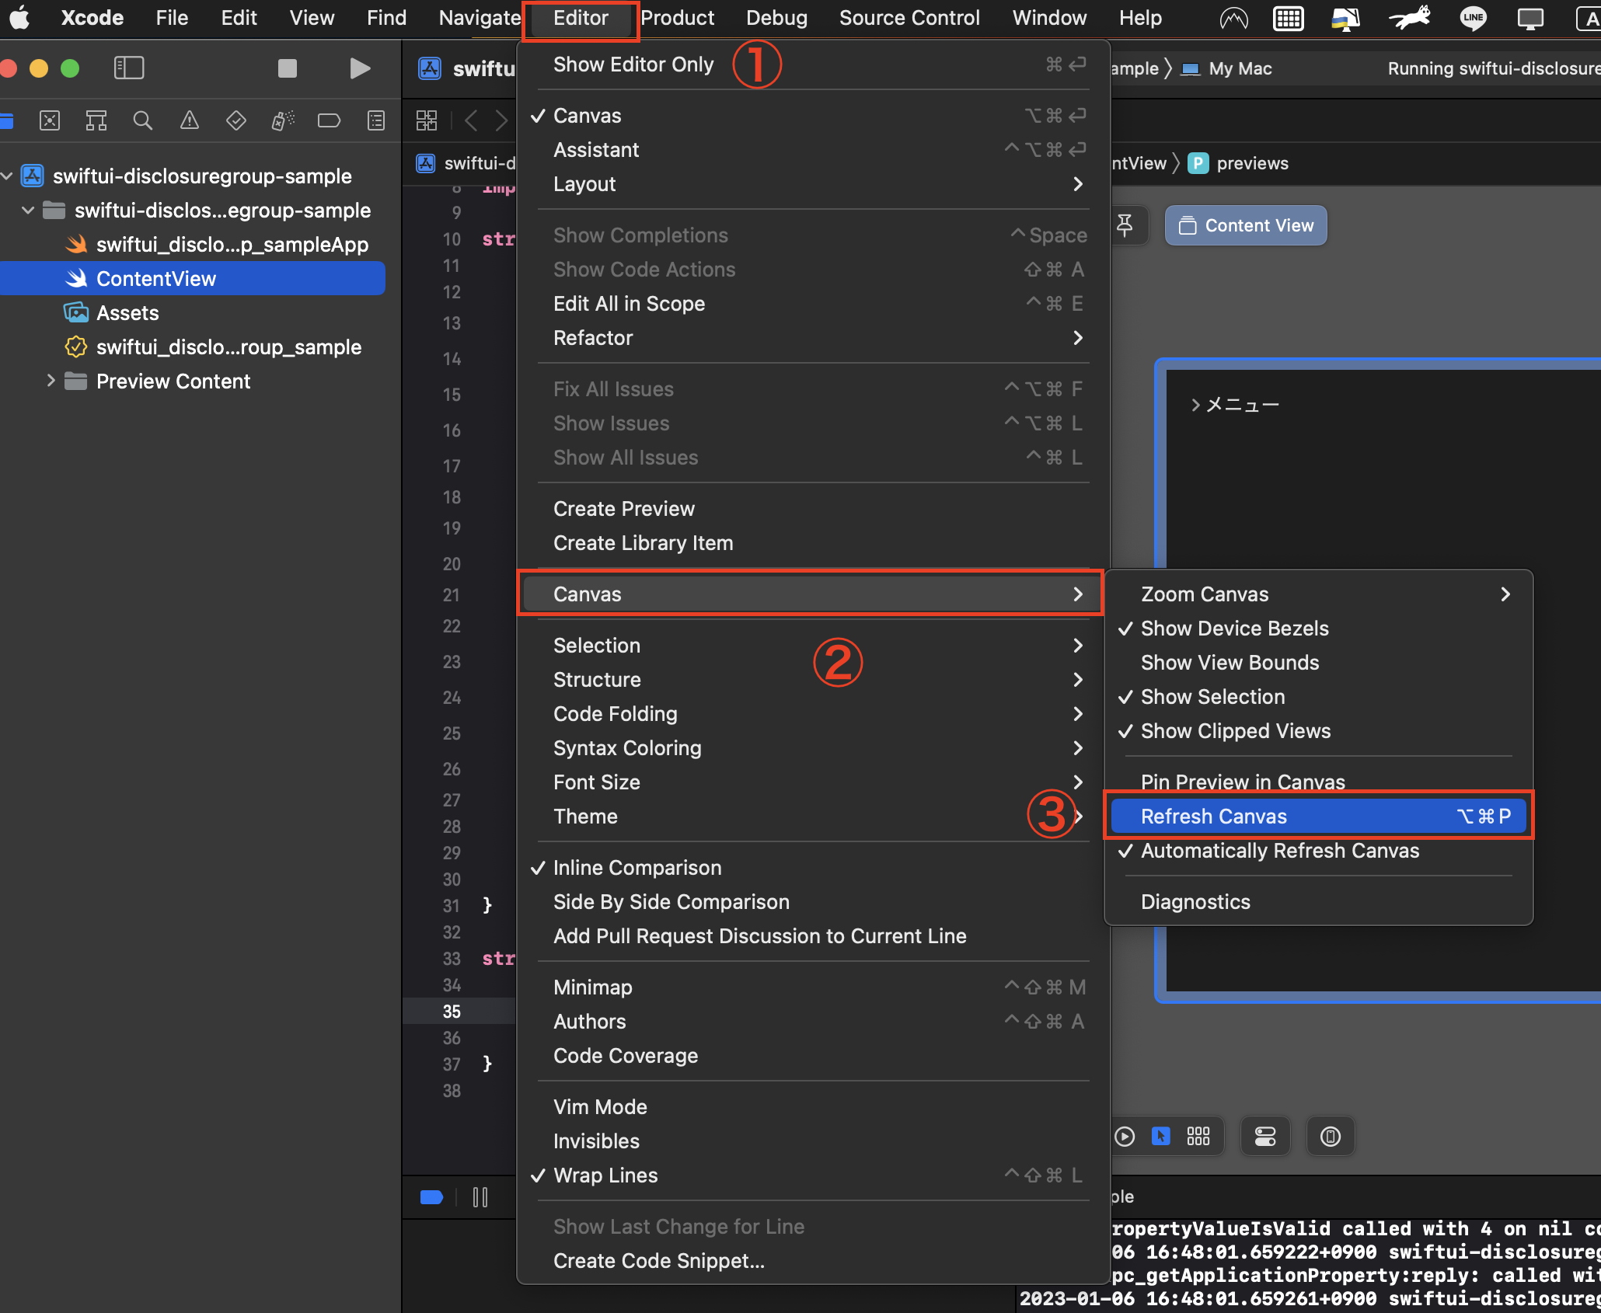Toggle Show View Bounds
This screenshot has width=1601, height=1313.
pyautogui.click(x=1319, y=663)
